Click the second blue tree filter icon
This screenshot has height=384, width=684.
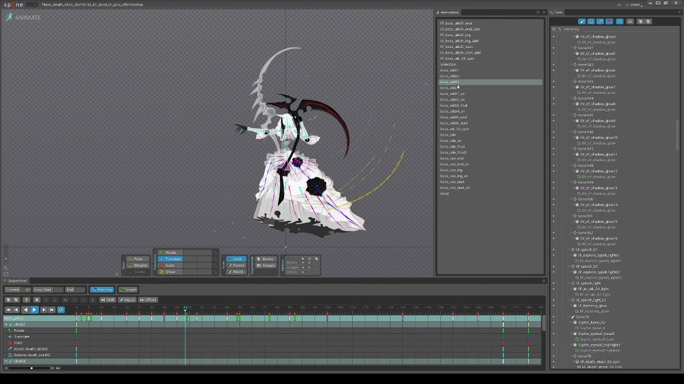591,22
